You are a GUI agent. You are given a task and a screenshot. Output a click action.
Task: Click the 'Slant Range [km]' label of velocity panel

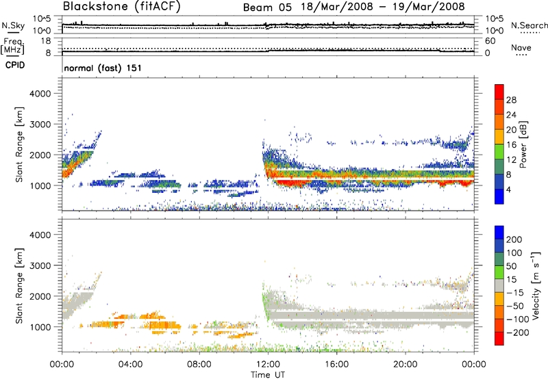point(19,286)
